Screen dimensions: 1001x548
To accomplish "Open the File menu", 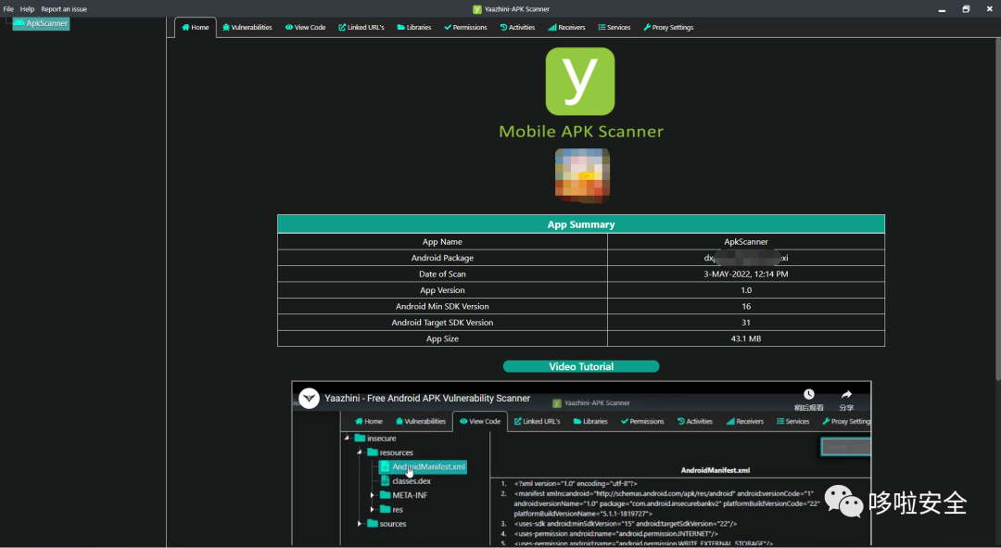I will (x=8, y=9).
